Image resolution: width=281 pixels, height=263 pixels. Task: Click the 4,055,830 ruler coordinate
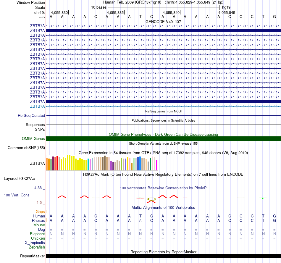(x=59, y=12)
